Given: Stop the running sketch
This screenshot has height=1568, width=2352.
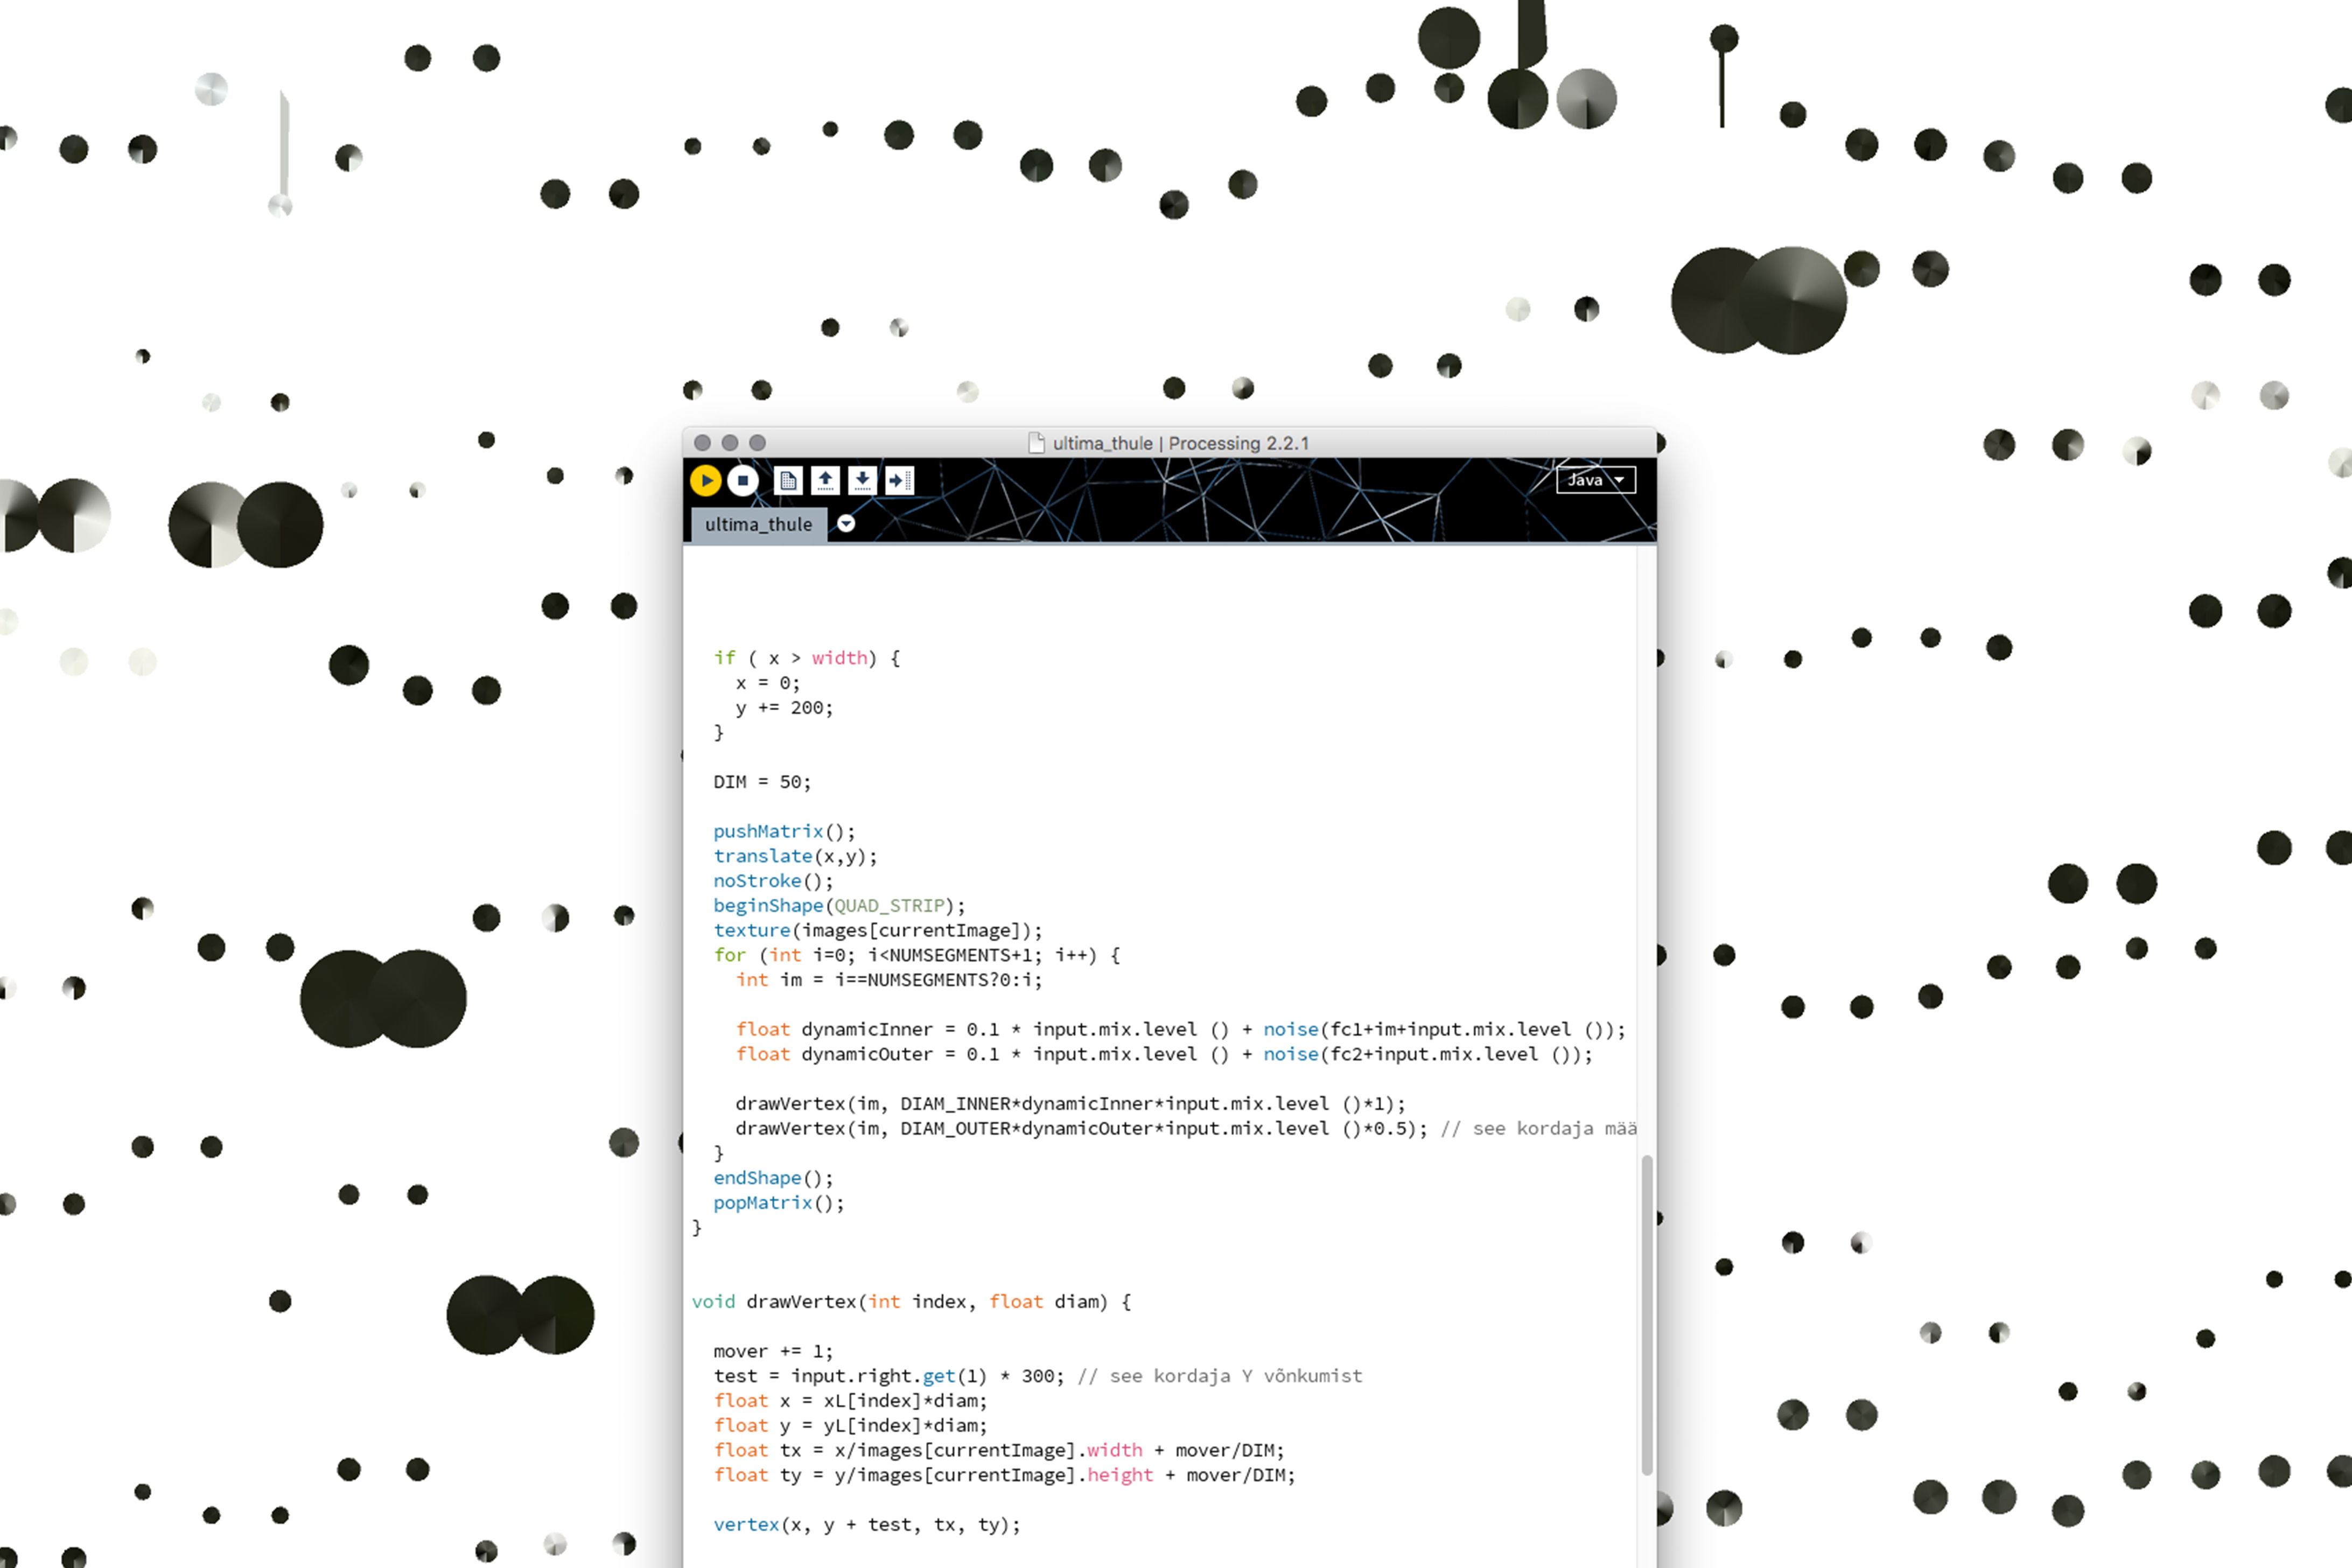Looking at the screenshot, I should pos(742,481).
